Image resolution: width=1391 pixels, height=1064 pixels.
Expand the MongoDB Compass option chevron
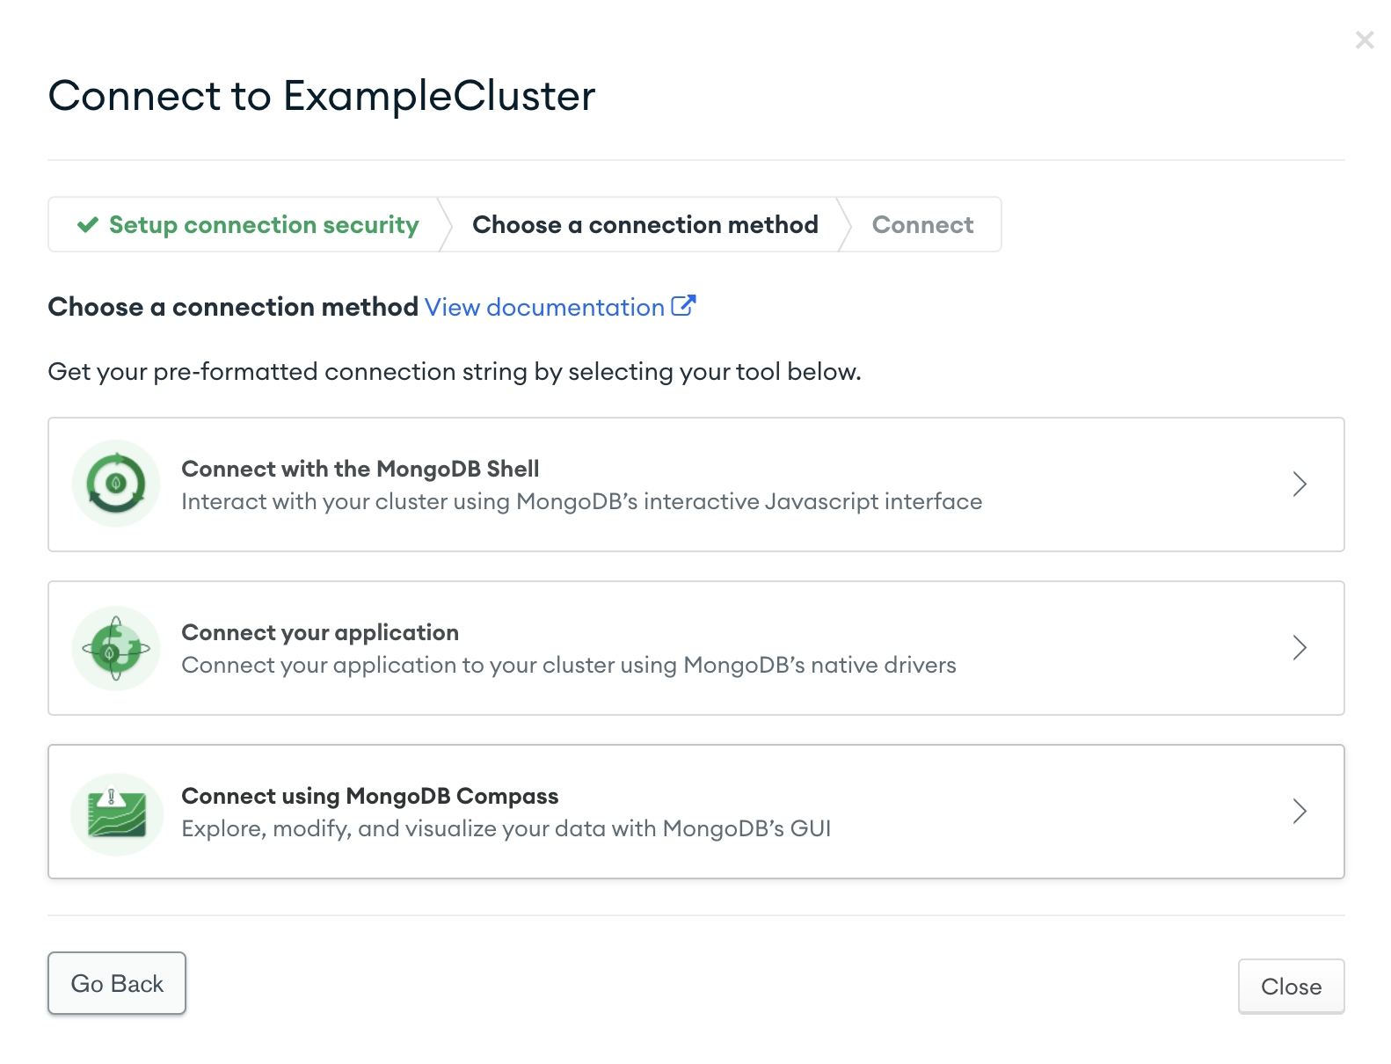coord(1300,811)
